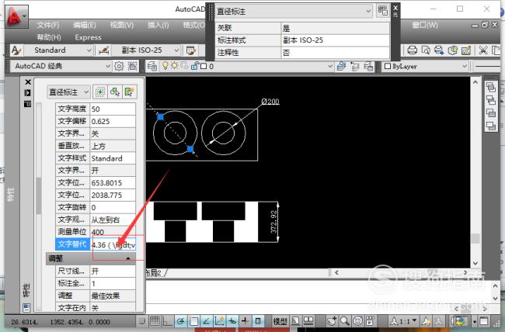This screenshot has width=505, height=332.
Task: Edit the 文字高度 value 50
Action: pyautogui.click(x=113, y=109)
